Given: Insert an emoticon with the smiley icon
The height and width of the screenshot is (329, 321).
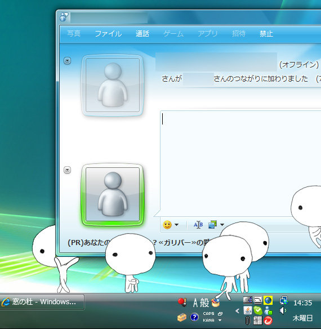Looking at the screenshot, I should [167, 225].
